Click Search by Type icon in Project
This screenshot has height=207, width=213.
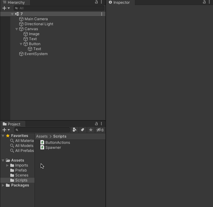pyautogui.click(x=75, y=130)
